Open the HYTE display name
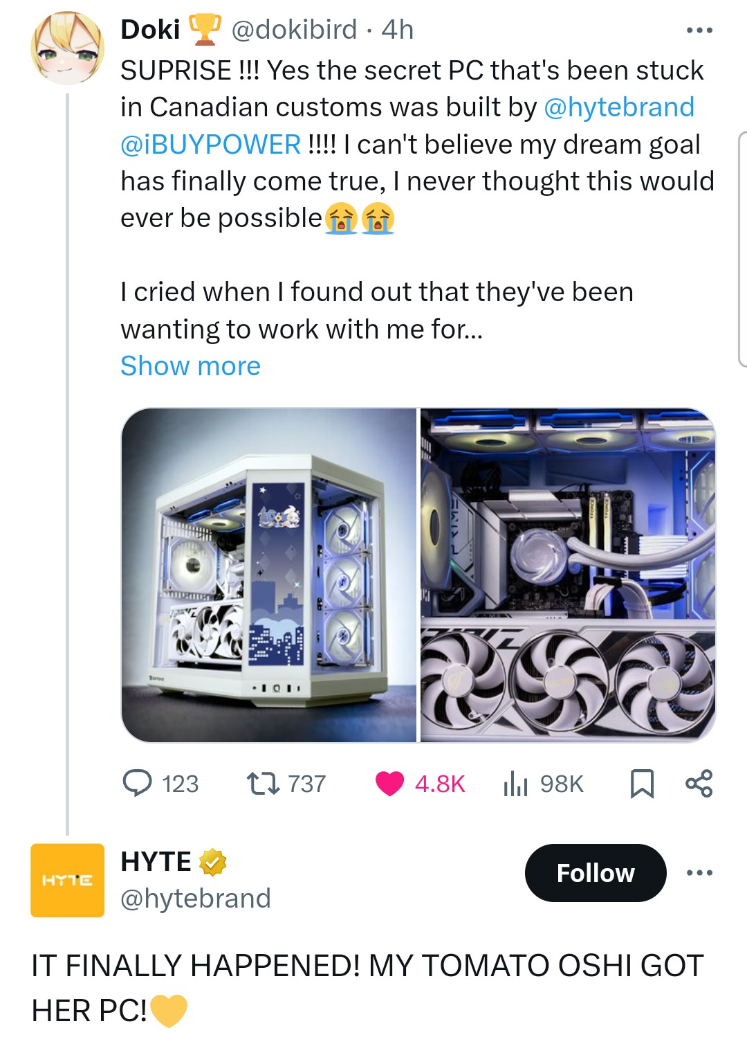The width and height of the screenshot is (747, 1044). [156, 862]
